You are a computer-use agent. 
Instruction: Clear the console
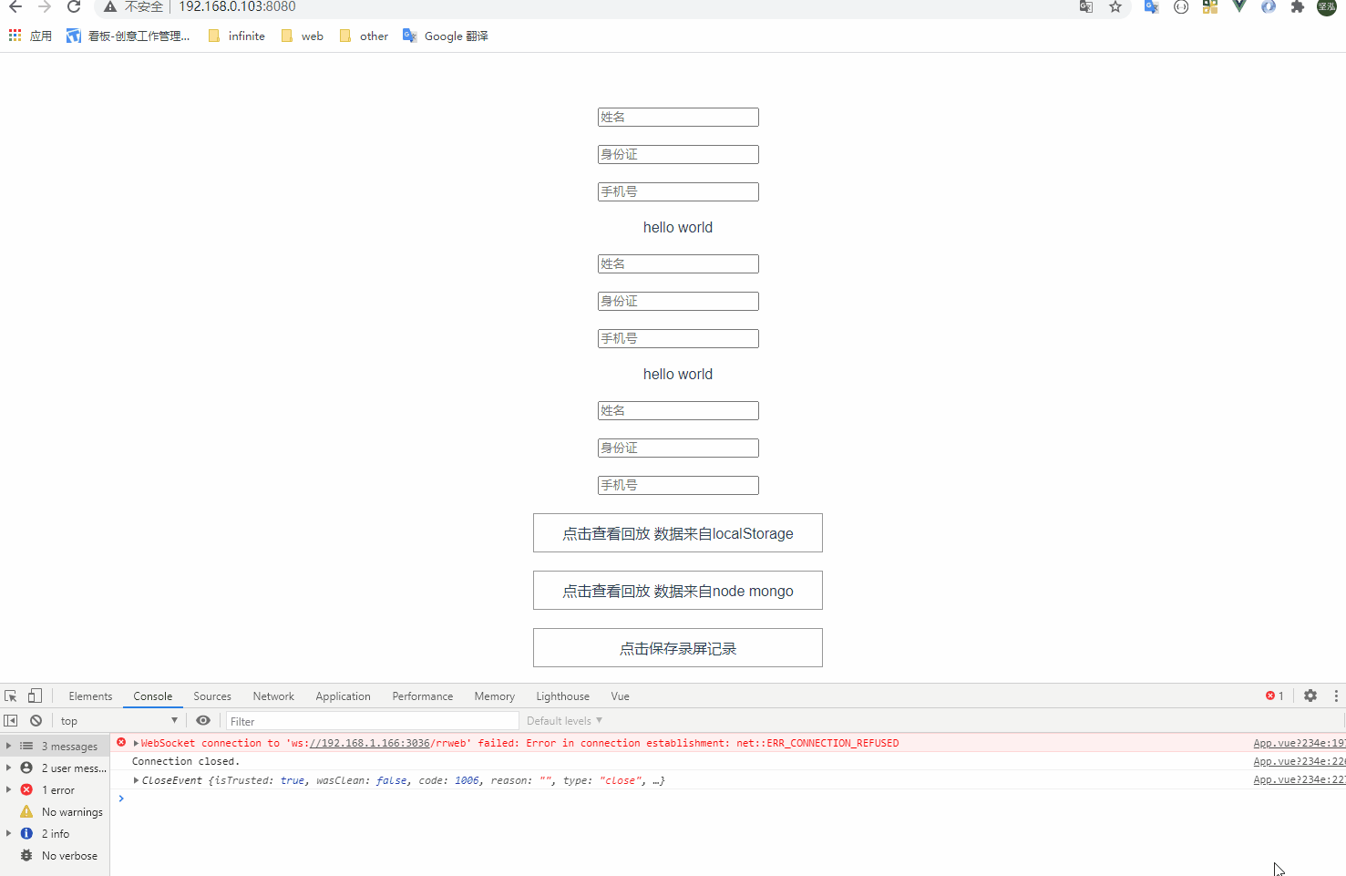pyautogui.click(x=36, y=720)
